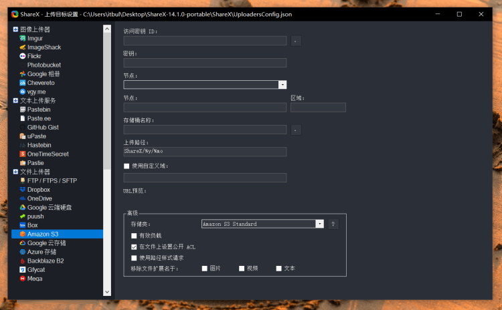502x310 pixels.
Task: Check the 视频 extension removal box
Action: coord(242,269)
